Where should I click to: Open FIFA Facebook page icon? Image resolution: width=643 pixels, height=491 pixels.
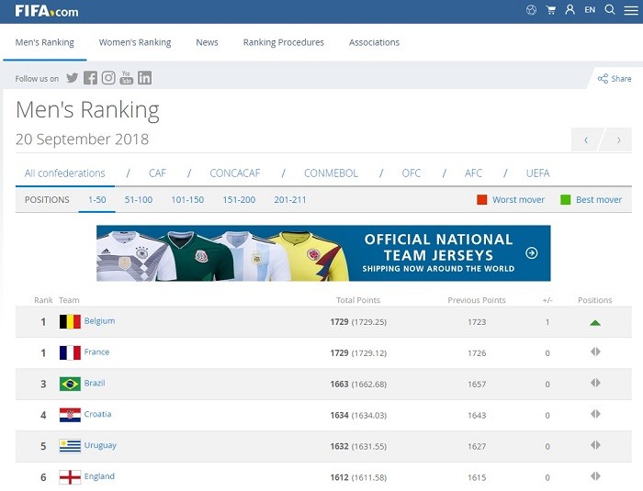(90, 78)
